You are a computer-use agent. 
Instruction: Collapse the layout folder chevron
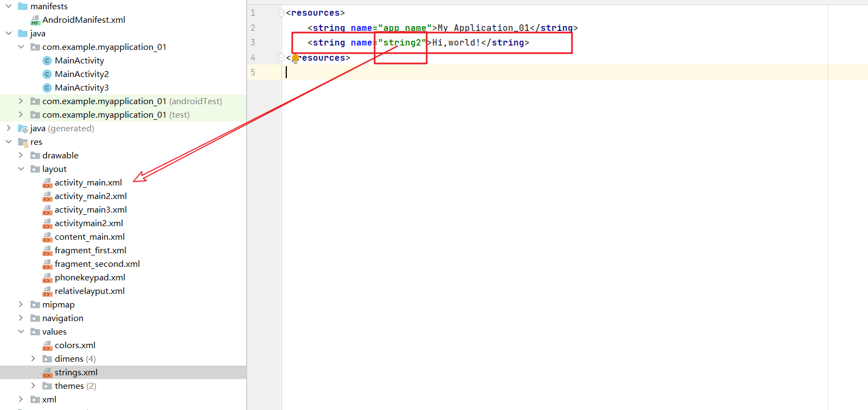(x=21, y=169)
